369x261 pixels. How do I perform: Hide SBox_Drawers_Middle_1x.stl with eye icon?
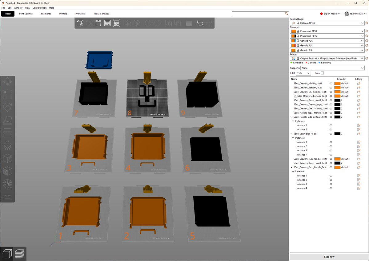coord(331,84)
